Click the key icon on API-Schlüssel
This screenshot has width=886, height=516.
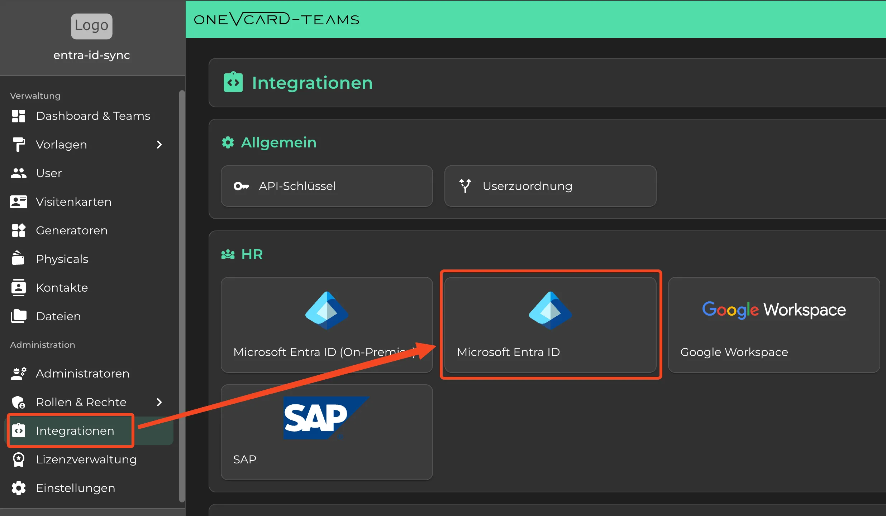(241, 186)
